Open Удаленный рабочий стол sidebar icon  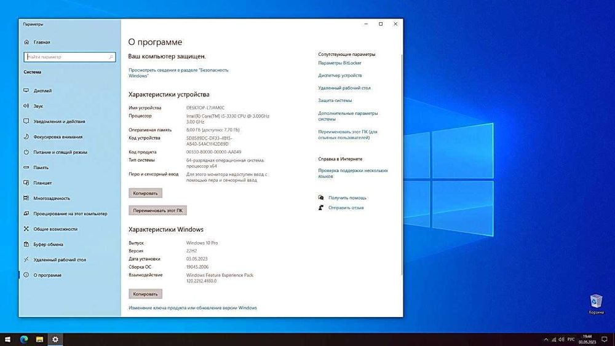point(26,259)
